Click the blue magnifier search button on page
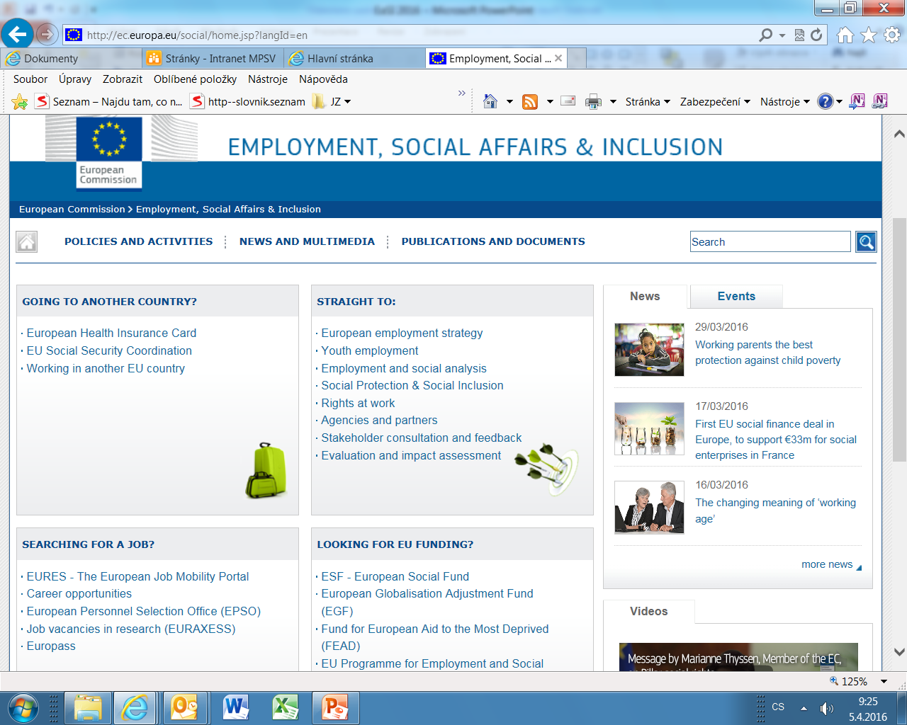Screen dimensions: 907x725 866,242
